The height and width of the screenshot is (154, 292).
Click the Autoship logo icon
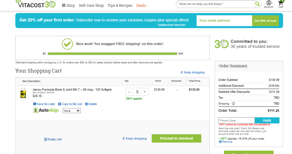point(46,110)
